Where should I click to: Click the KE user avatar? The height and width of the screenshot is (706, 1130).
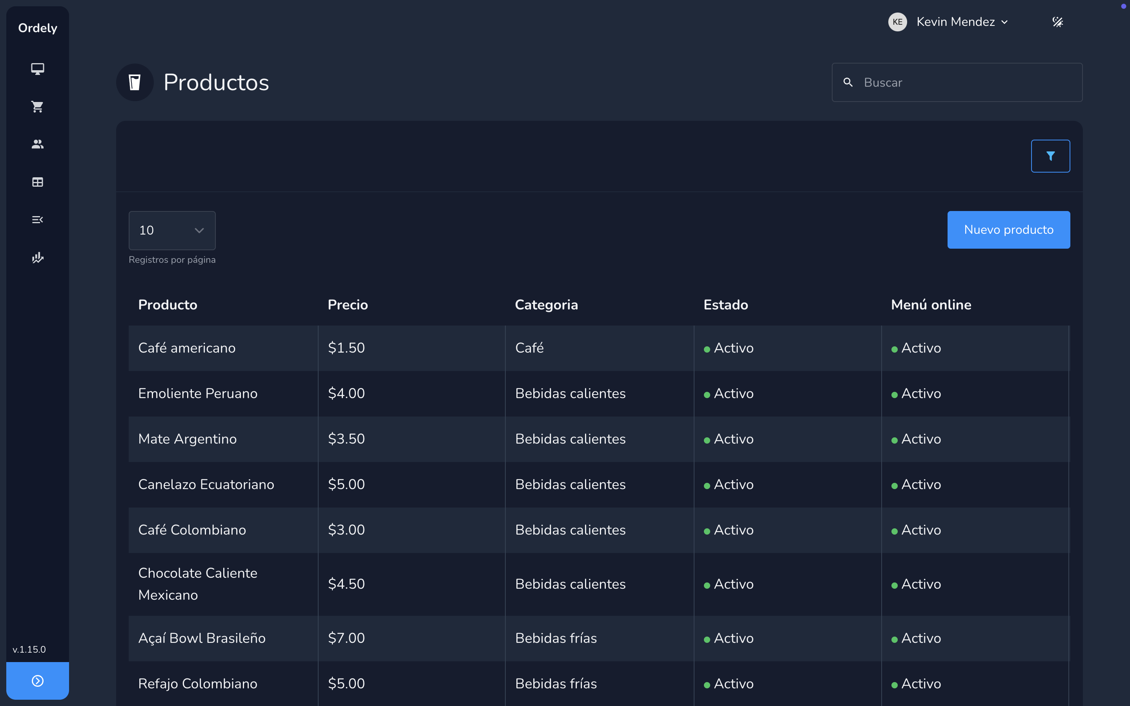pos(897,22)
